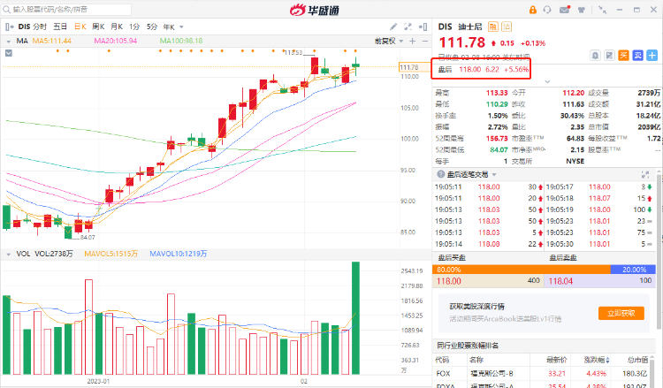
Task: Switch to the 五日 five-day tab
Action: (x=60, y=27)
